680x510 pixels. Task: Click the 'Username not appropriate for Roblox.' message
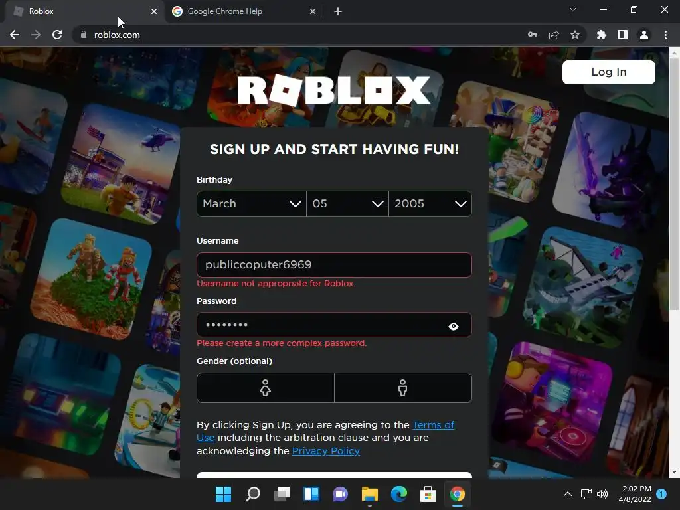pos(276,283)
